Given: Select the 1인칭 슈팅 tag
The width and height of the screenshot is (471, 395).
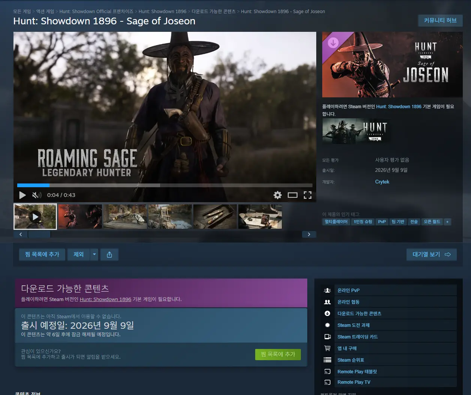Looking at the screenshot, I should tap(363, 222).
